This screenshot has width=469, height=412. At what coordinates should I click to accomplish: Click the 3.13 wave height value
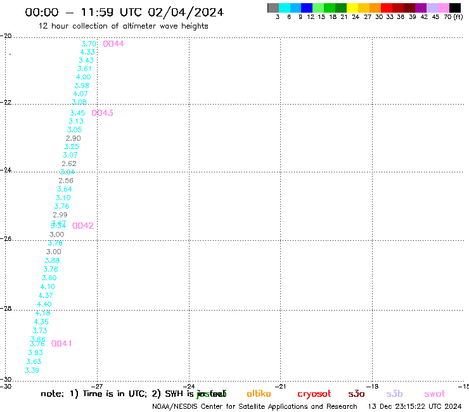pos(76,122)
